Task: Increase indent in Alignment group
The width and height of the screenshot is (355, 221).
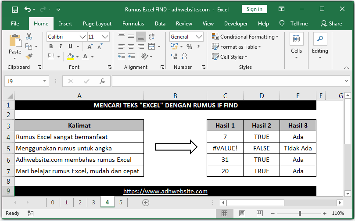Action: click(131, 56)
